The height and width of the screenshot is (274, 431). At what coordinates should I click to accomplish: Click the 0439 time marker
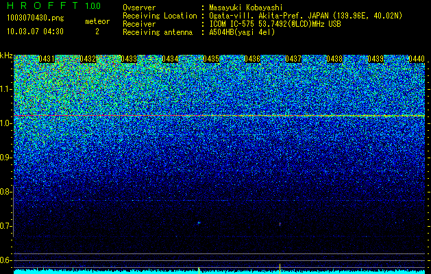(375, 59)
